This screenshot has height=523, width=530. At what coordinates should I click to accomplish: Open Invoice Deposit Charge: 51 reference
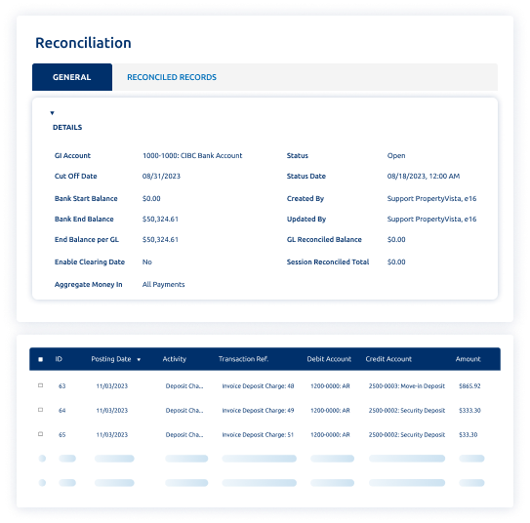click(258, 434)
